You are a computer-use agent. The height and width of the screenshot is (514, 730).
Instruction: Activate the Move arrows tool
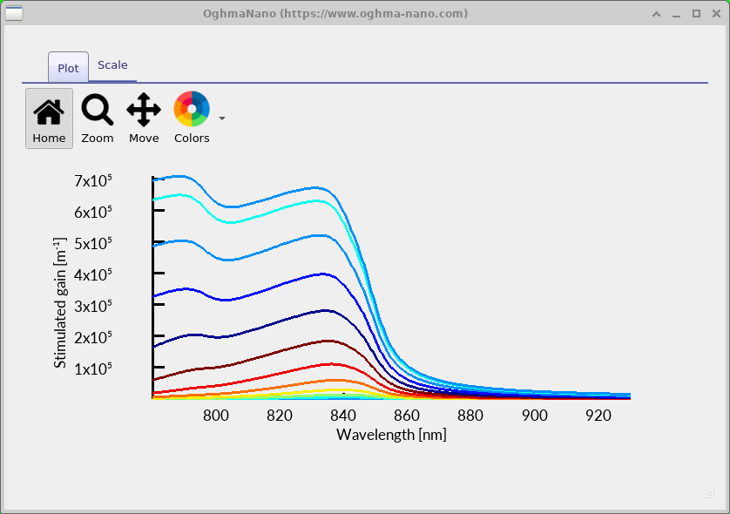pyautogui.click(x=144, y=118)
